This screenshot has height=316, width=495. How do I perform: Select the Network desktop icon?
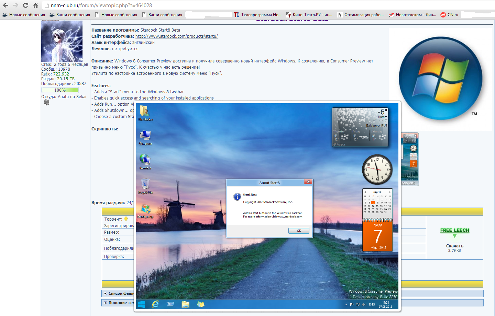(145, 162)
